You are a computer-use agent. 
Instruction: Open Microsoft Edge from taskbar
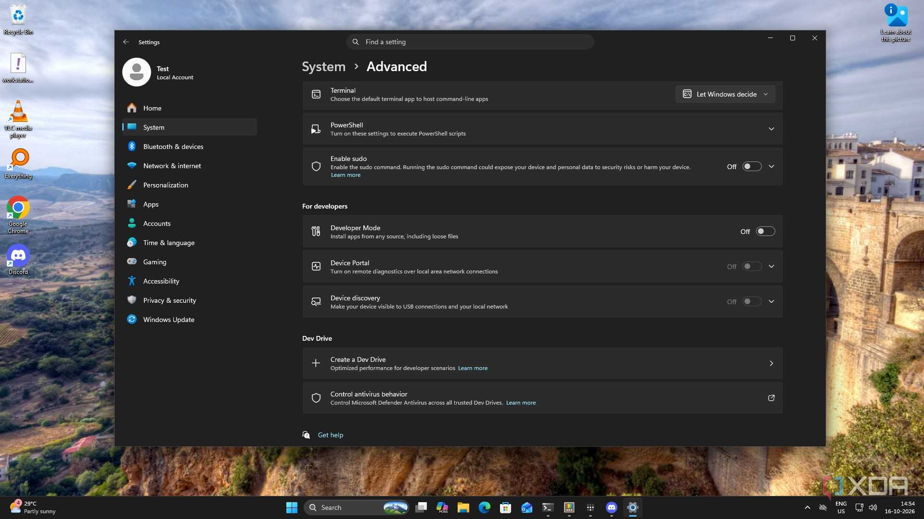[484, 507]
